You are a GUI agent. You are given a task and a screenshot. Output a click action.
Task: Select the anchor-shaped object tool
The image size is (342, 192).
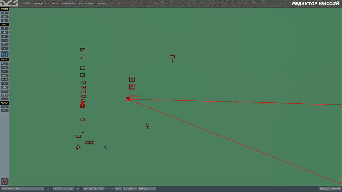point(4,87)
